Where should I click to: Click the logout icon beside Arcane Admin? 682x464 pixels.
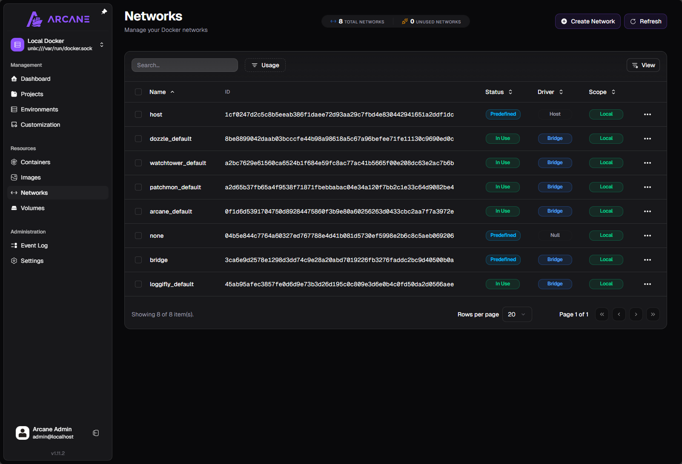[x=96, y=433]
